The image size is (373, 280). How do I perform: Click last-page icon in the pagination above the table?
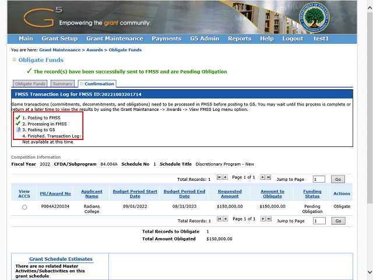(268, 177)
